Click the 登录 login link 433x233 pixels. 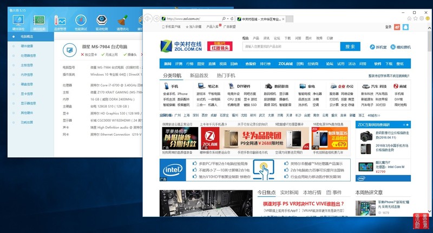click(x=388, y=27)
